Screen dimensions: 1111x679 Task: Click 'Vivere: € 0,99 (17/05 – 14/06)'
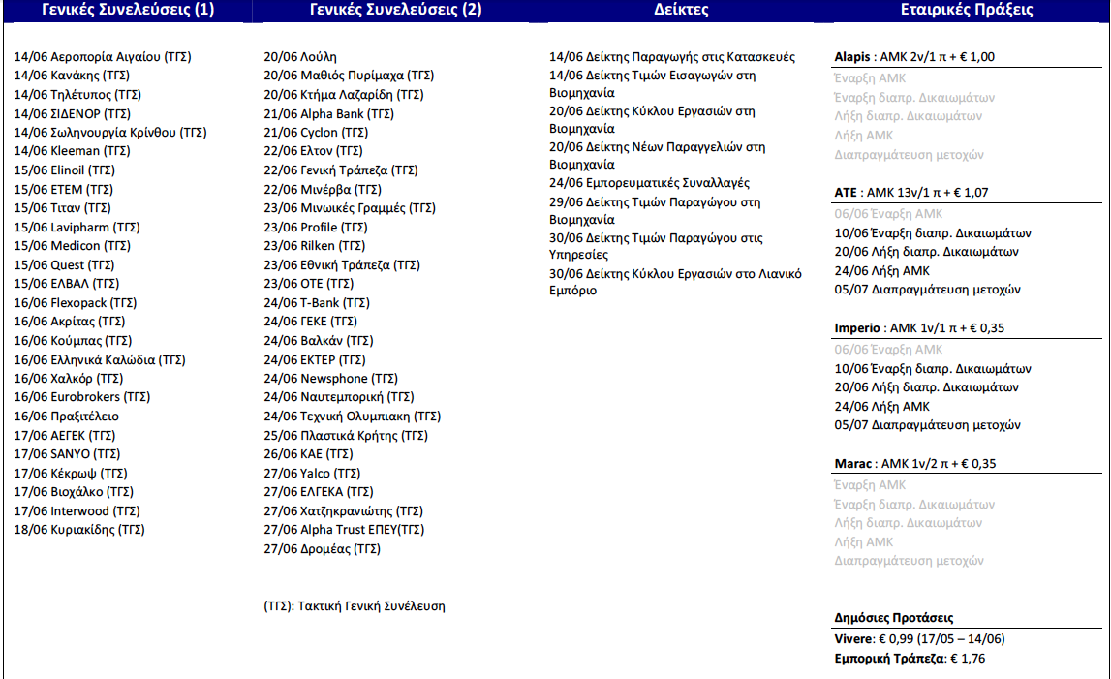pos(919,638)
